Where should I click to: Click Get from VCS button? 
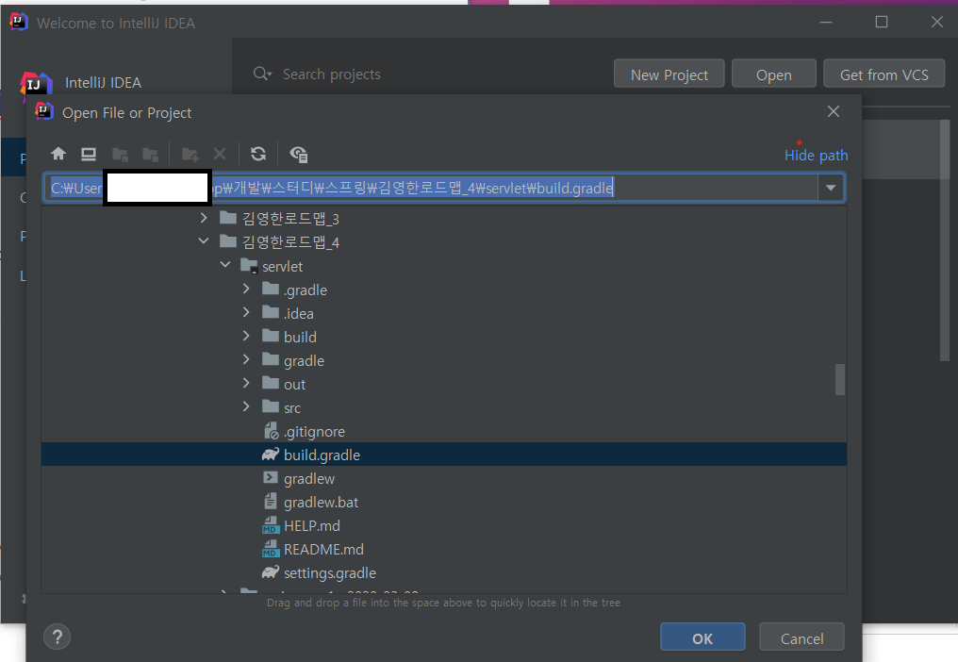coord(884,74)
